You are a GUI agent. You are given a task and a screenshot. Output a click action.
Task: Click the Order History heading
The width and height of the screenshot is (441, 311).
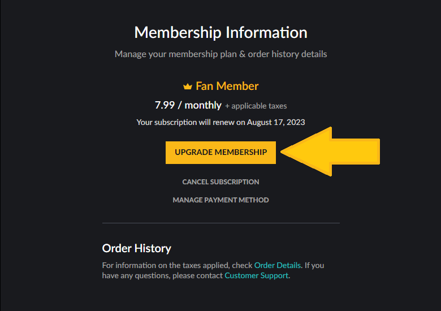(136, 248)
